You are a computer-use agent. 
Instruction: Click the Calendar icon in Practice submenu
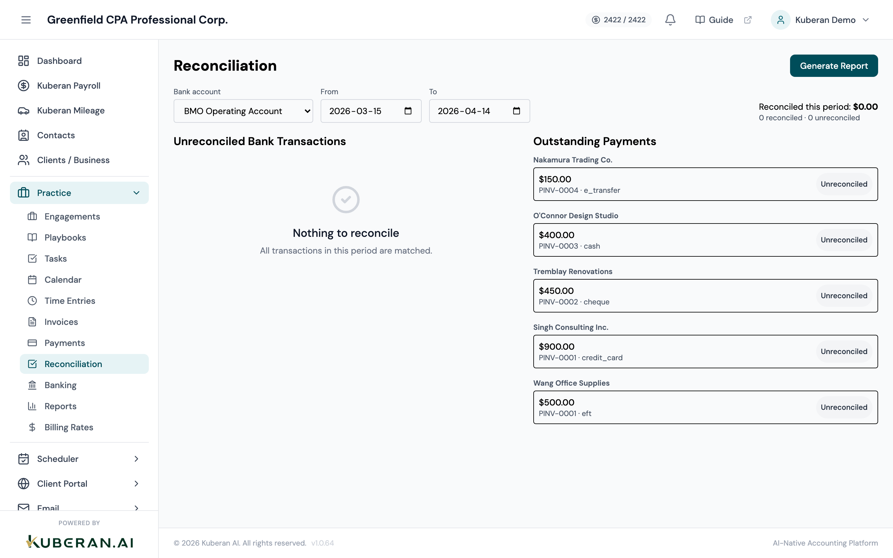click(x=33, y=279)
